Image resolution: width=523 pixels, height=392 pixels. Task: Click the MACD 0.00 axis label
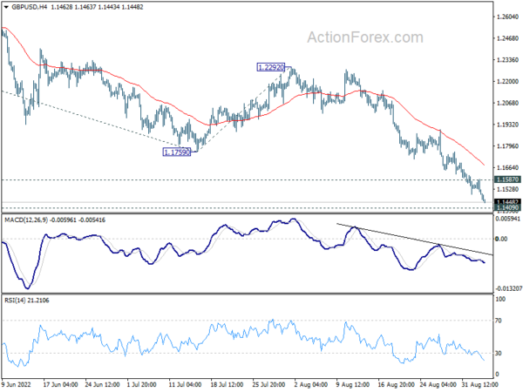coord(501,239)
